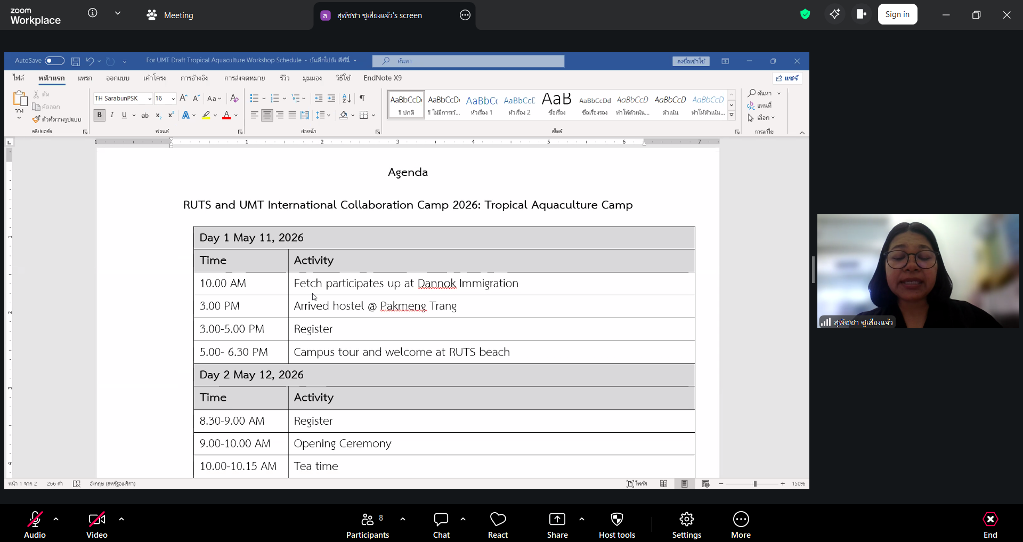Open the Meeting tab
Viewport: 1023px width, 542px height.
[x=170, y=15]
